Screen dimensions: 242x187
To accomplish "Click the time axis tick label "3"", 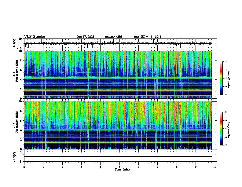I will pyautogui.click(x=81, y=167).
